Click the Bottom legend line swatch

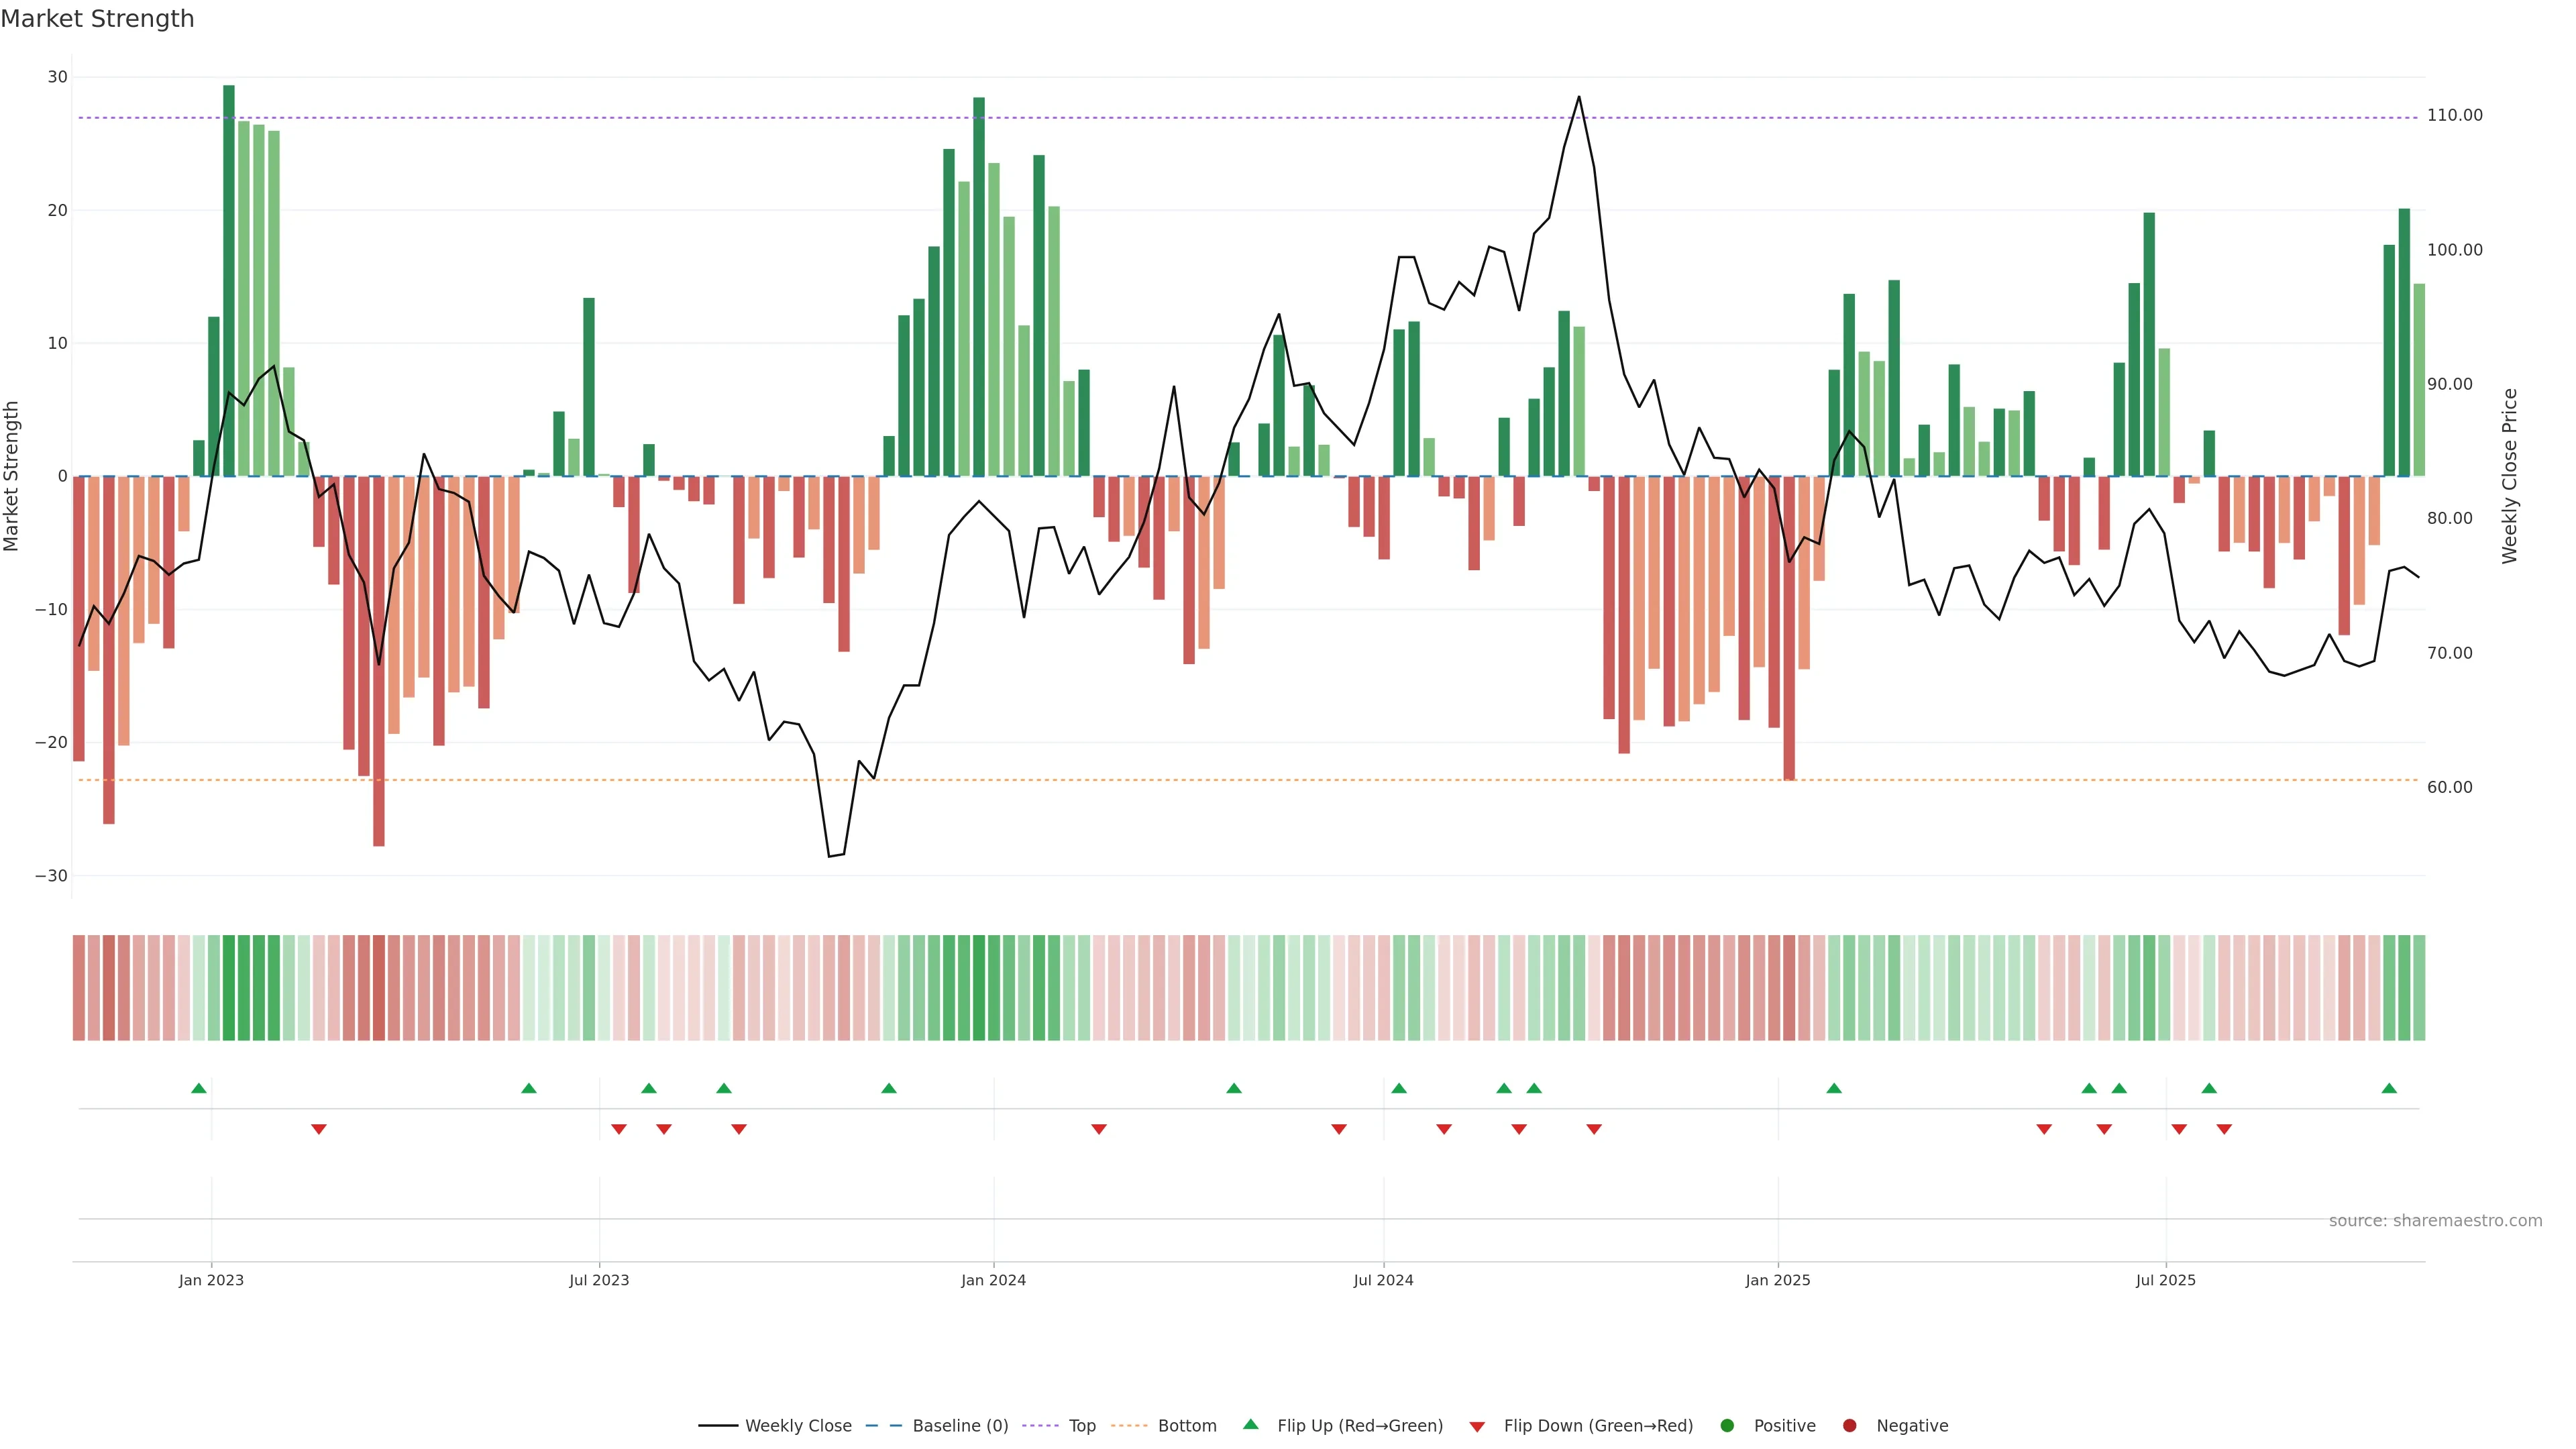[x=1129, y=1425]
